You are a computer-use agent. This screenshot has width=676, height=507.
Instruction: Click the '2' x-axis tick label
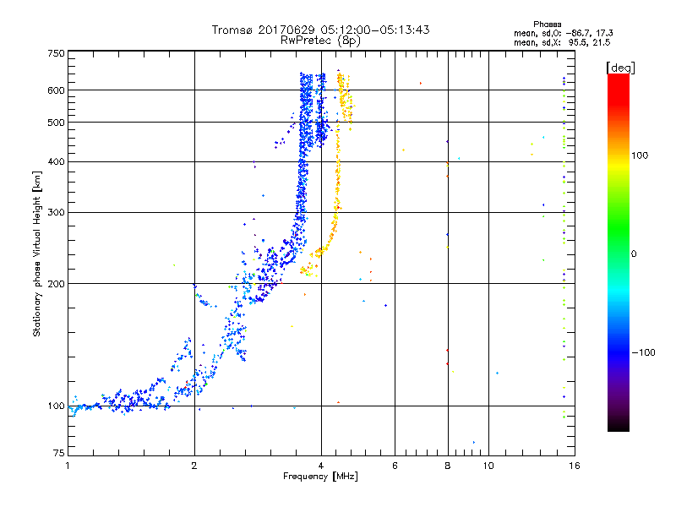194,466
